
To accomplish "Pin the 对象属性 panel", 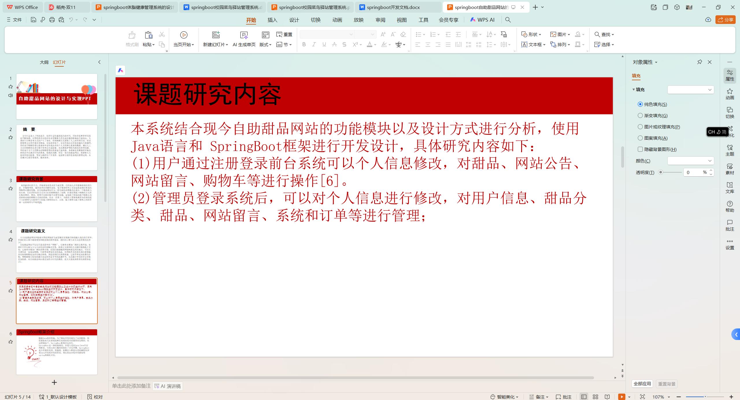I will (700, 62).
